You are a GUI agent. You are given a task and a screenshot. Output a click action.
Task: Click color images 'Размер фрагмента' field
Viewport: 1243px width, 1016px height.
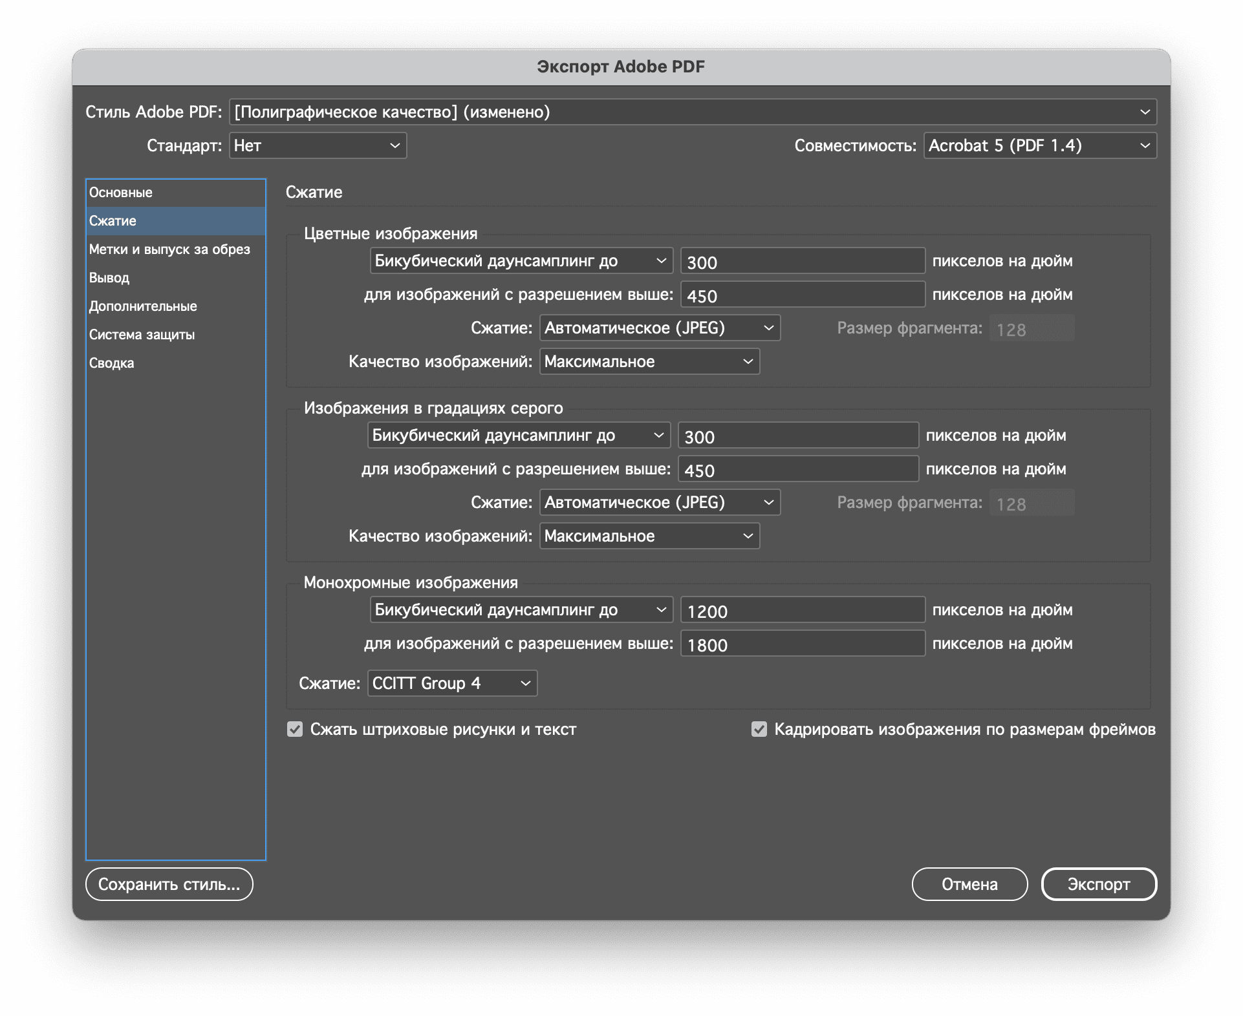tap(1032, 328)
